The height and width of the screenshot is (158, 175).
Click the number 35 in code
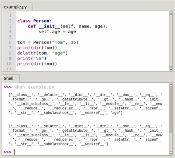[x=73, y=42]
